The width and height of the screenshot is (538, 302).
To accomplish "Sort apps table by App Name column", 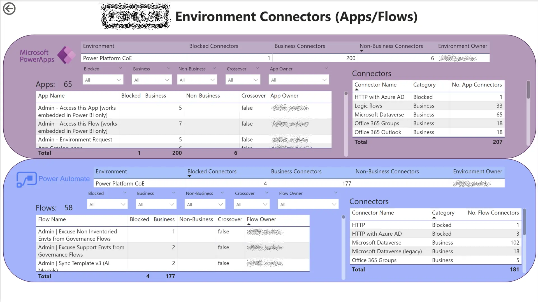I will pos(51,96).
